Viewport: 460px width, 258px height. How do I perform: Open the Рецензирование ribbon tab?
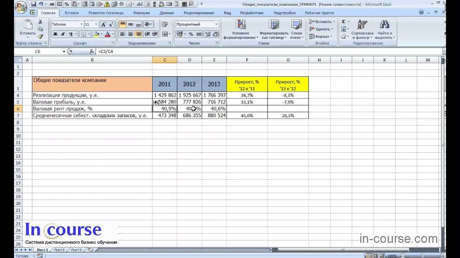(x=199, y=13)
